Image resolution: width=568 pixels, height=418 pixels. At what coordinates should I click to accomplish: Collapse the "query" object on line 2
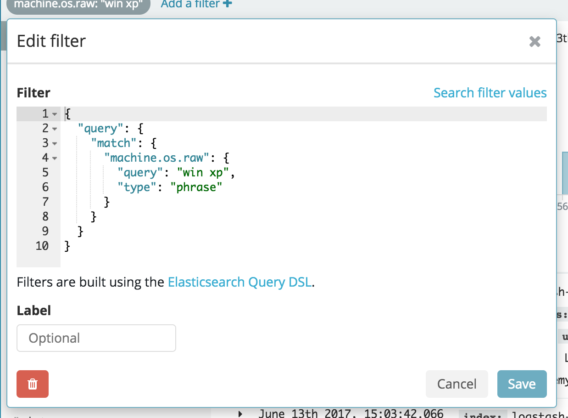(54, 129)
